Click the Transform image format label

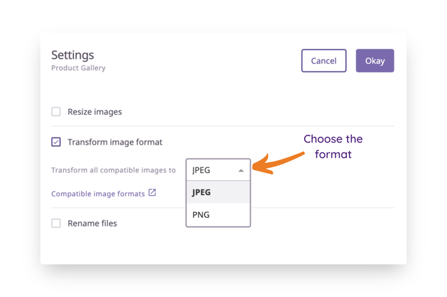click(115, 142)
